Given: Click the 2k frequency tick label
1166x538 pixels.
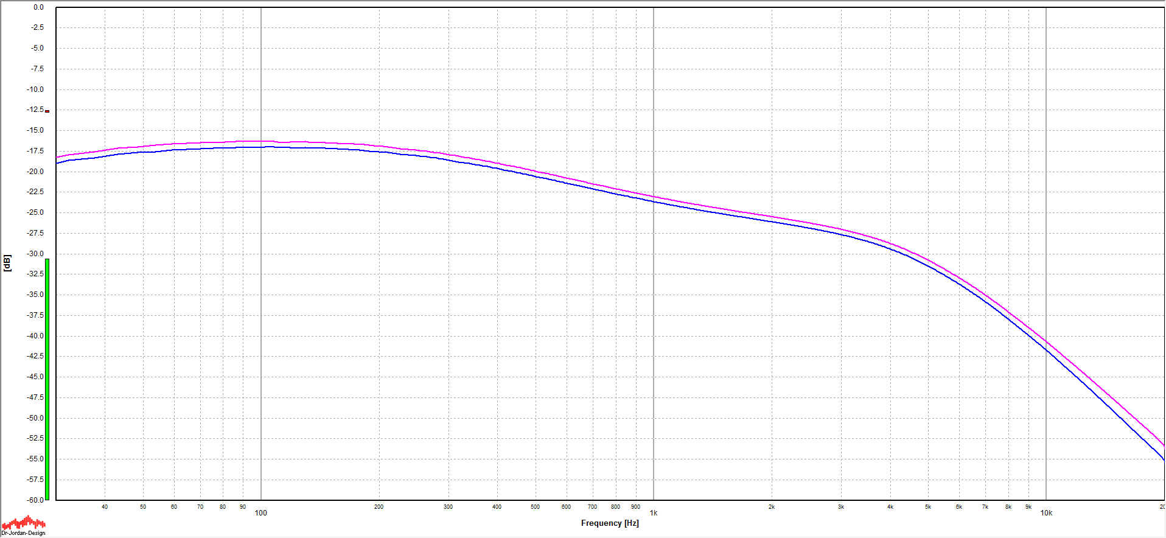Looking at the screenshot, I should (x=772, y=507).
